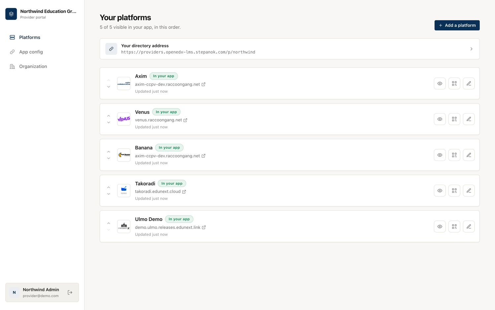Click the provider@demo.com email text
The width and height of the screenshot is (495, 310).
point(41,296)
